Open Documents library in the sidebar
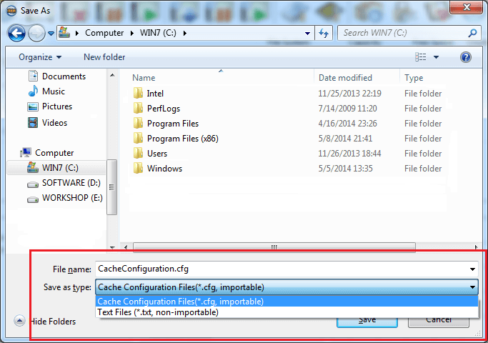 coord(64,76)
